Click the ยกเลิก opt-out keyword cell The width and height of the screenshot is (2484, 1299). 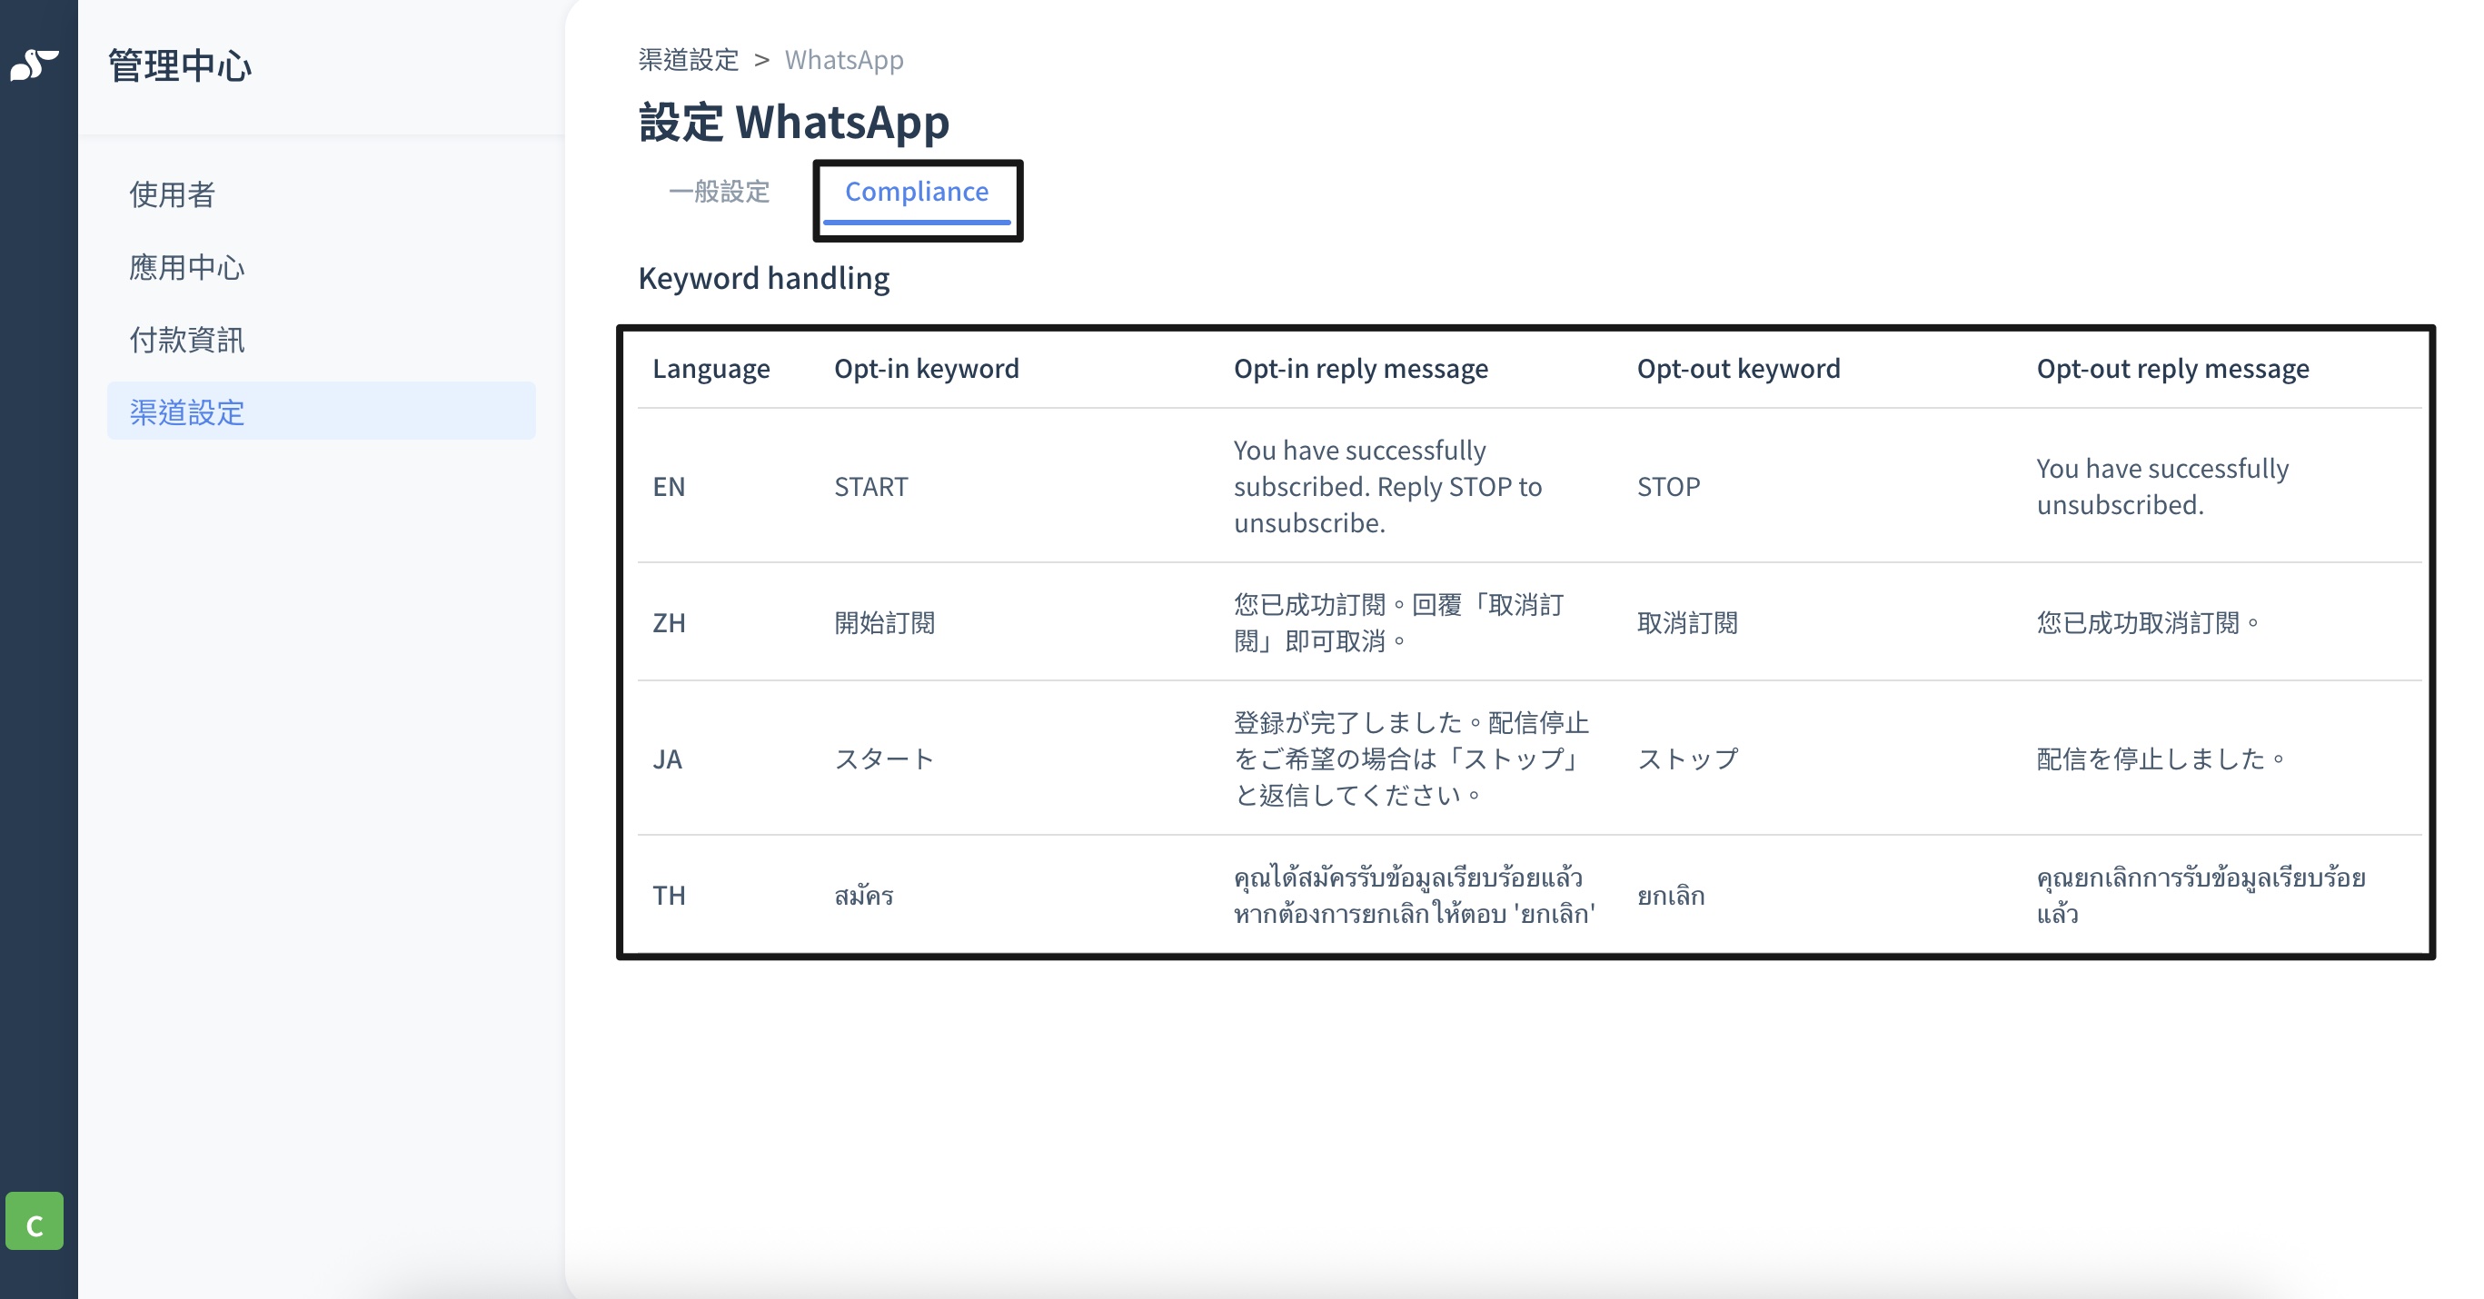click(x=1671, y=895)
